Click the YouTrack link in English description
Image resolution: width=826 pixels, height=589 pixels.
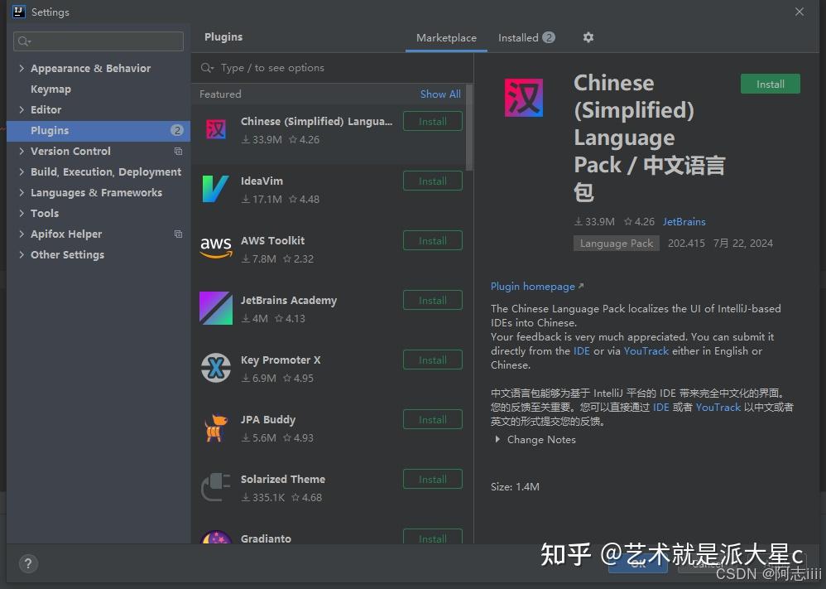click(x=646, y=350)
